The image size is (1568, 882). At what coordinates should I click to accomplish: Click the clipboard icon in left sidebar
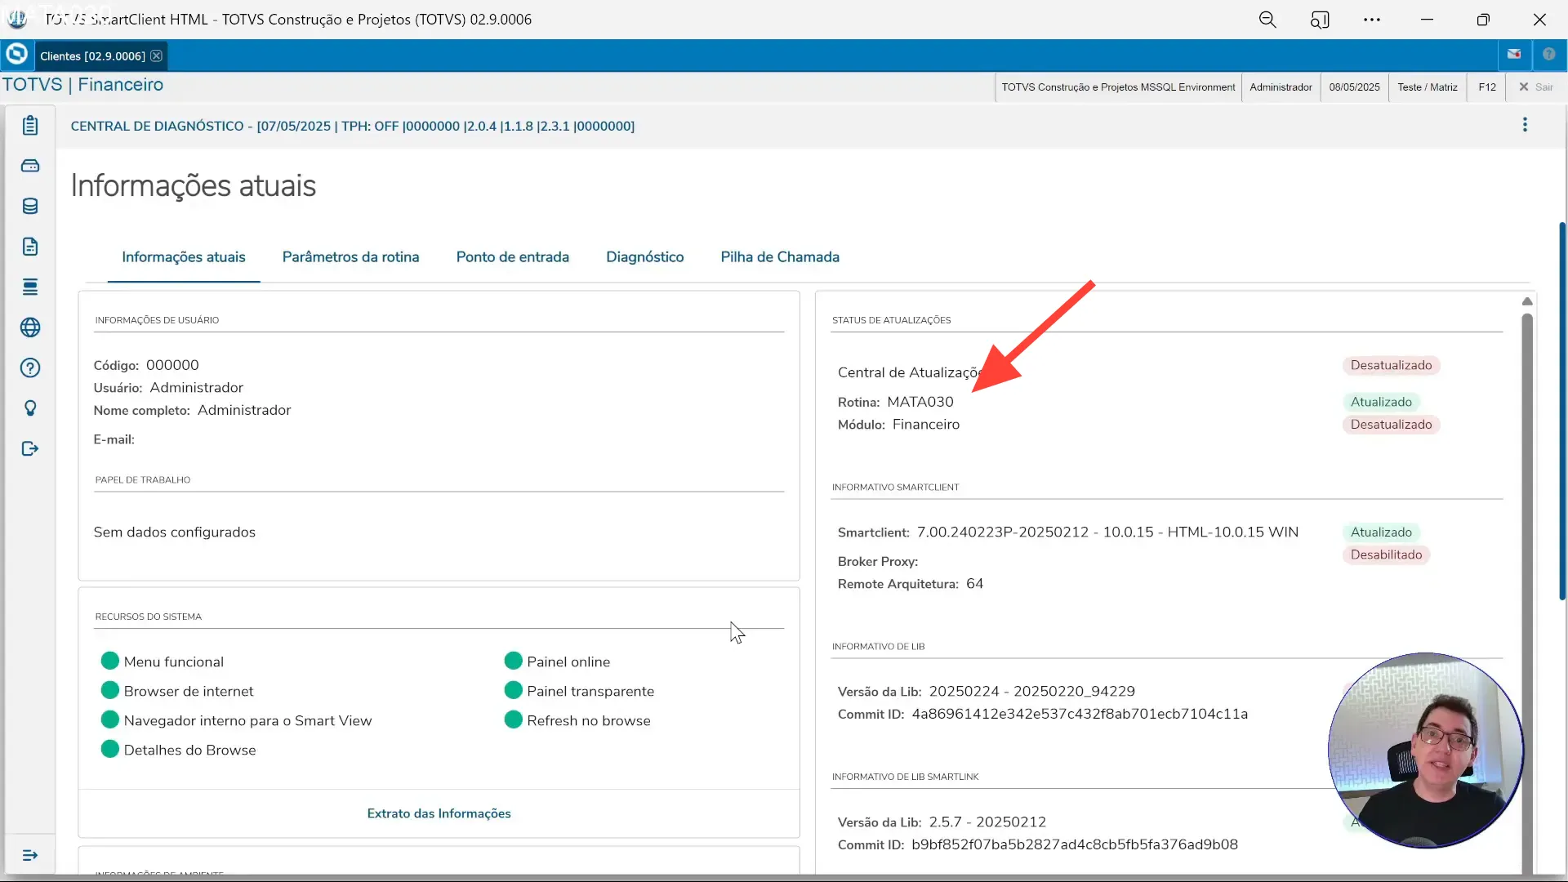point(30,125)
